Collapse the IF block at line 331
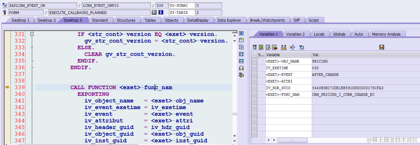Screen dimensions: 420x145 point(32,34)
